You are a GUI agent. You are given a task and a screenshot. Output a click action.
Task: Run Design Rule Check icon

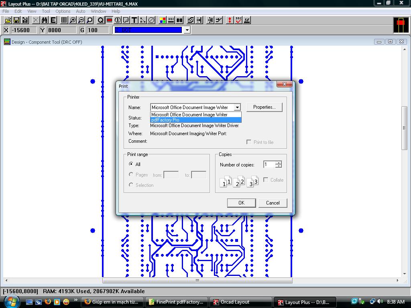(238, 20)
